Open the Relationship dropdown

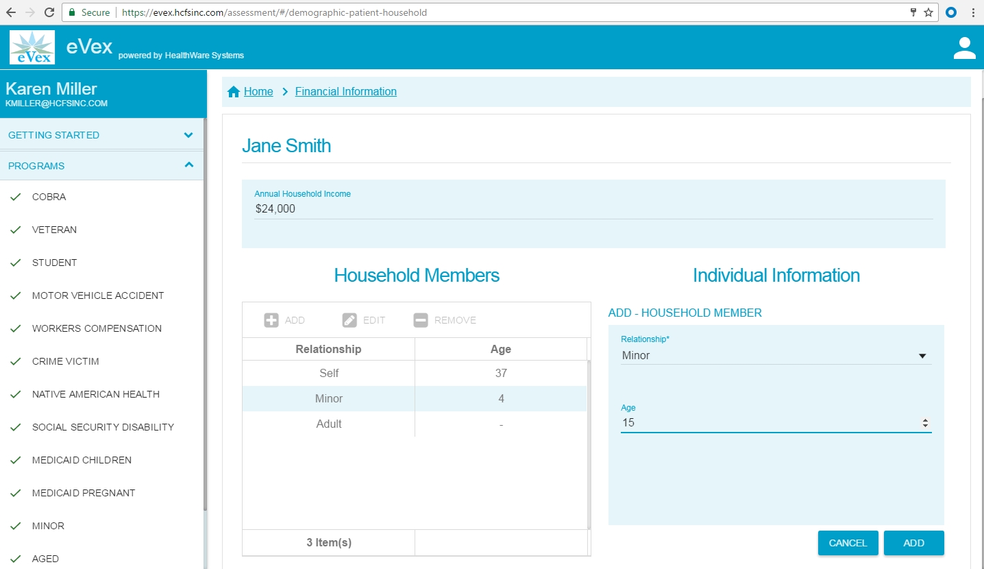tap(776, 356)
